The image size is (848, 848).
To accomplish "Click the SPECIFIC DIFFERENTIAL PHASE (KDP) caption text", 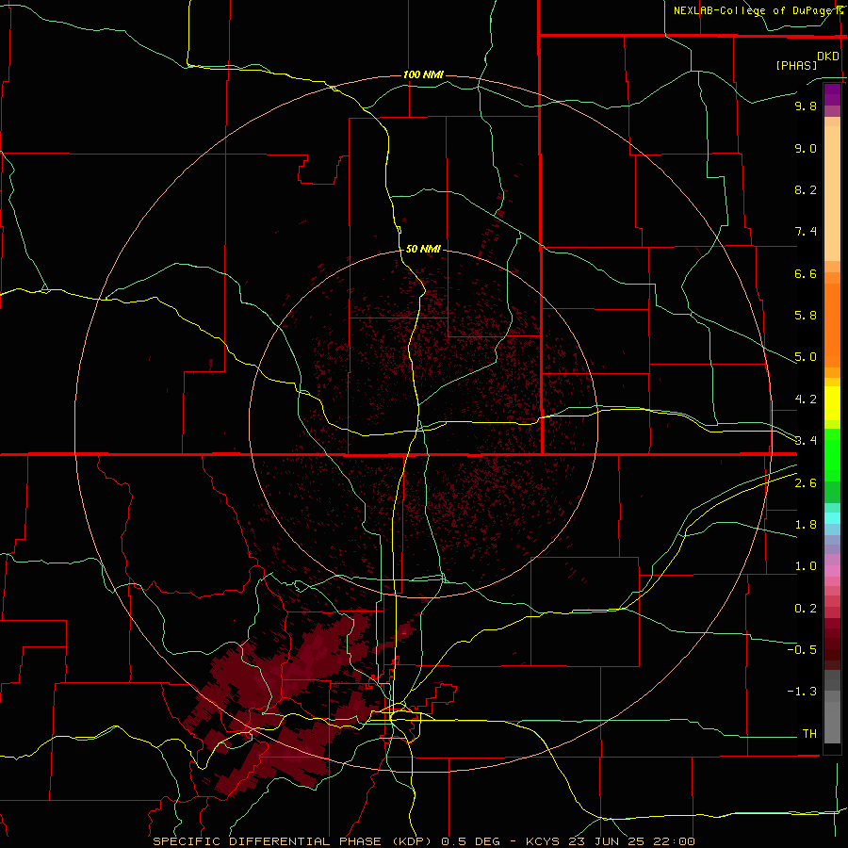I will click(x=292, y=841).
